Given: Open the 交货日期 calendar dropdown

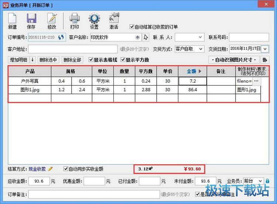Looking at the screenshot, I should [265, 49].
